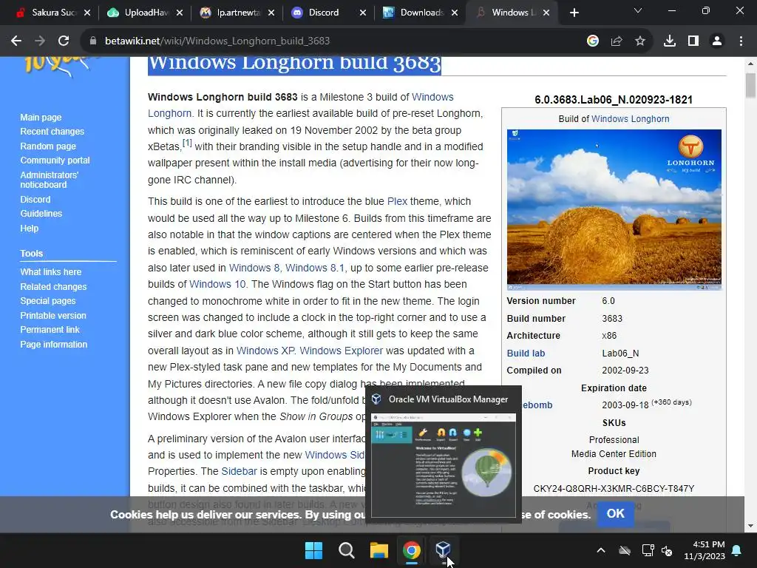
Task: Open Permanent link tool
Action: (50, 329)
